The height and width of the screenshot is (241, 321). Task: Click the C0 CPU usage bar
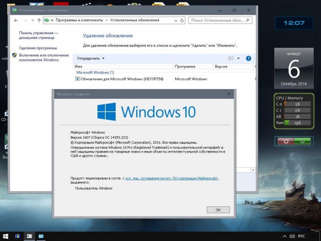click(297, 104)
